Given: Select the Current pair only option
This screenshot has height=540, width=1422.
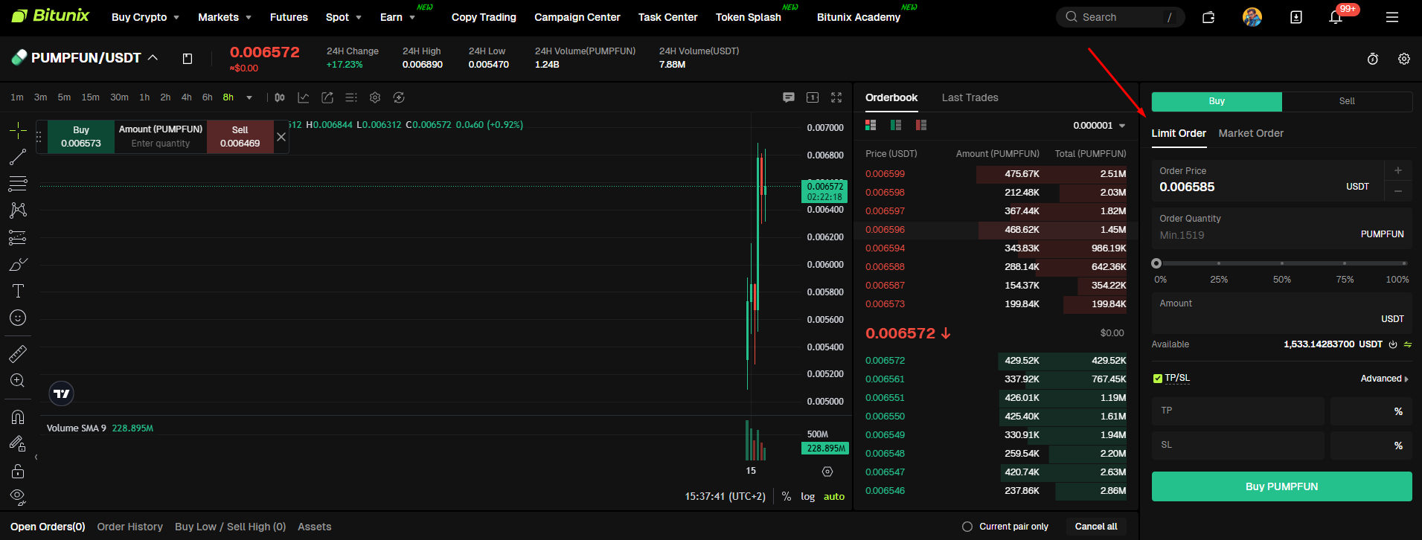Looking at the screenshot, I should (1005, 527).
